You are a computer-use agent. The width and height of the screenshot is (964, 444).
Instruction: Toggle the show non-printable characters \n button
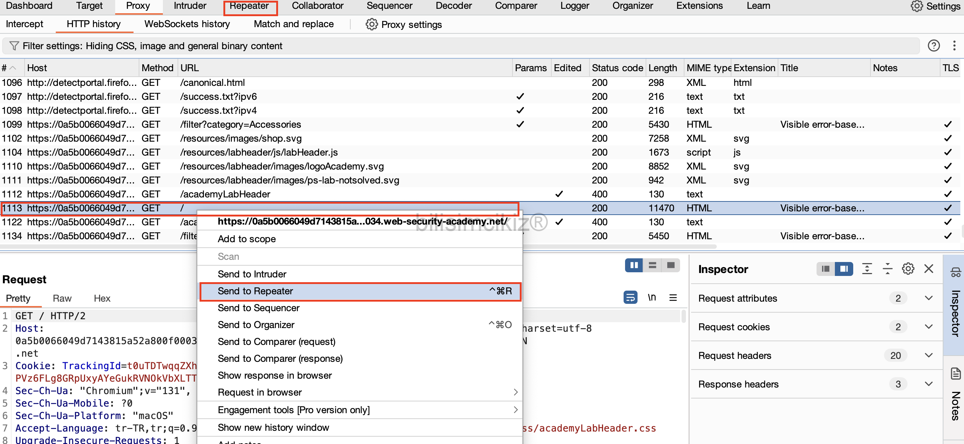(x=651, y=298)
